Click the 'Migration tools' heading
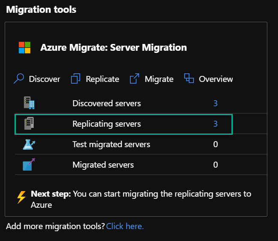Viewport: 278px width, 241px height. (x=41, y=9)
